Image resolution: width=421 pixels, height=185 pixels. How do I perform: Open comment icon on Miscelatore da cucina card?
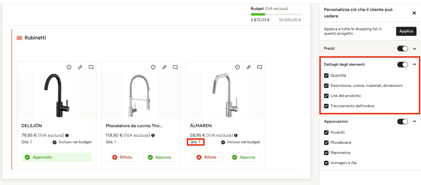(175, 67)
